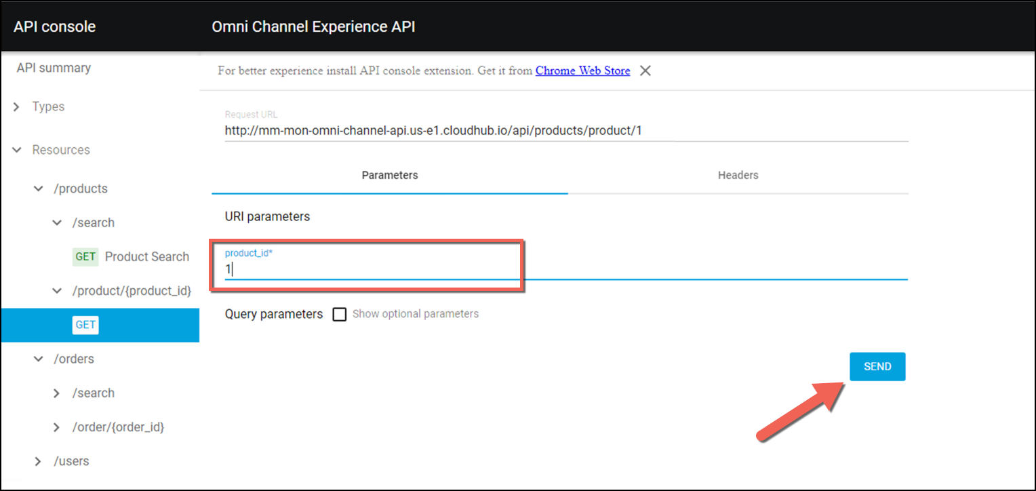Click the /orders resource label
The image size is (1036, 491).
tap(74, 359)
